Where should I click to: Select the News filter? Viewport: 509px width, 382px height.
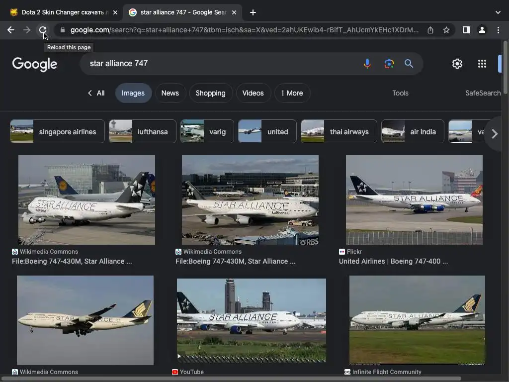(x=170, y=93)
